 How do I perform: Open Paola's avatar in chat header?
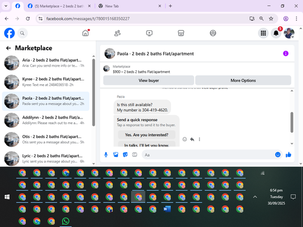tap(110, 53)
